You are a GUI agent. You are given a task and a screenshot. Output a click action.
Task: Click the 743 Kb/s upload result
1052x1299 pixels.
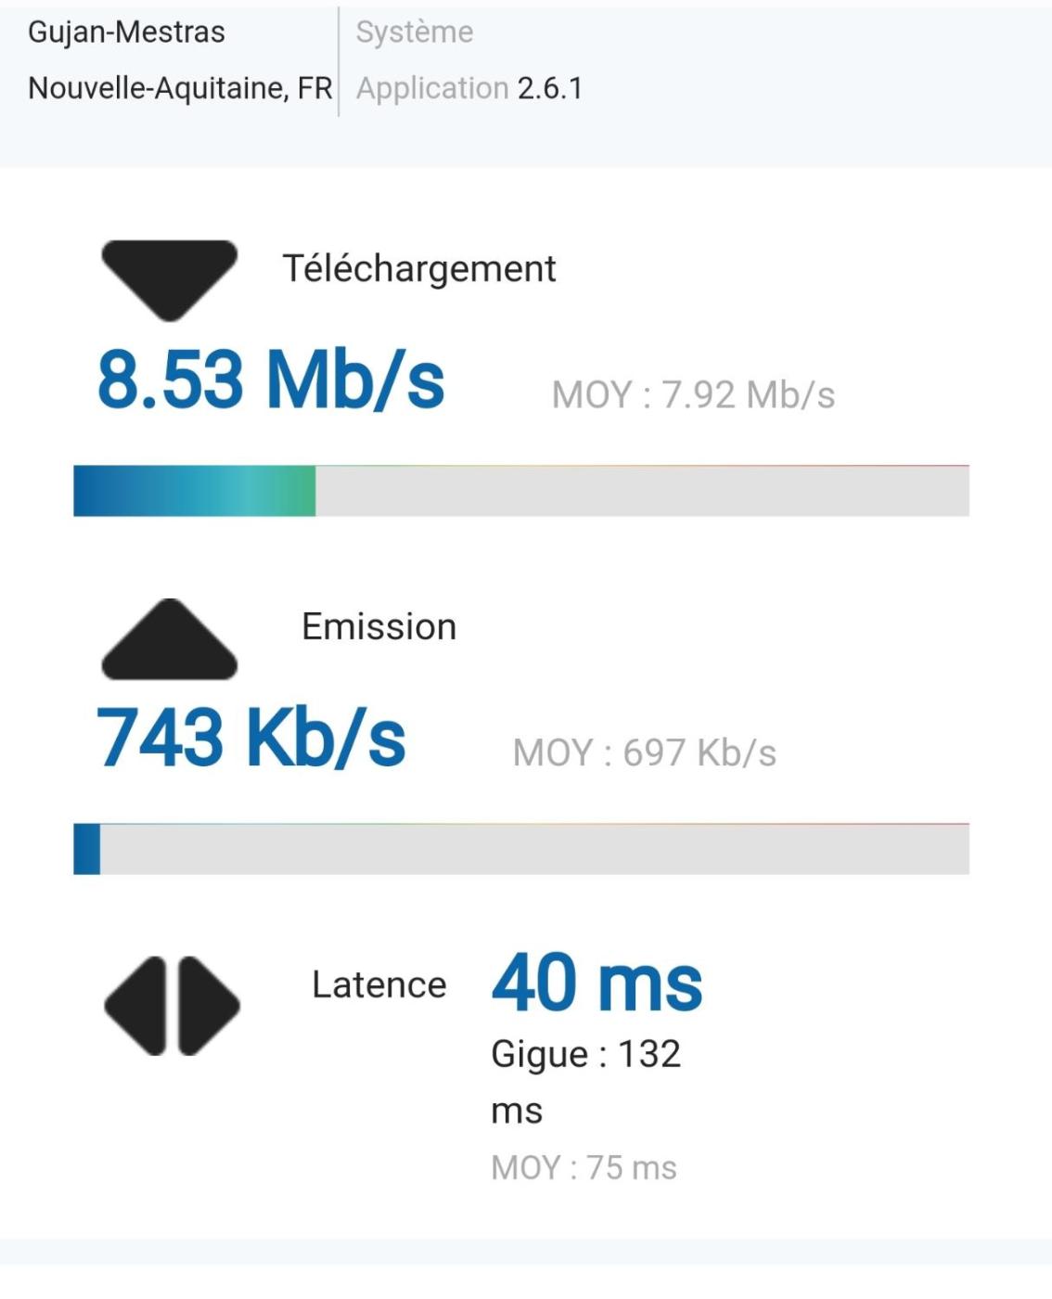click(251, 738)
